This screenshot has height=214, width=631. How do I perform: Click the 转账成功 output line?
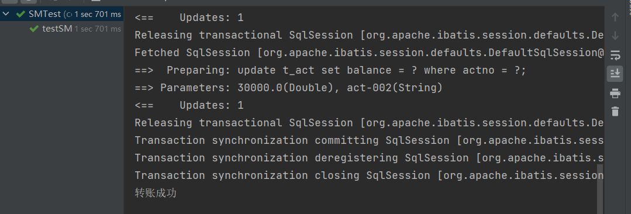click(x=156, y=194)
